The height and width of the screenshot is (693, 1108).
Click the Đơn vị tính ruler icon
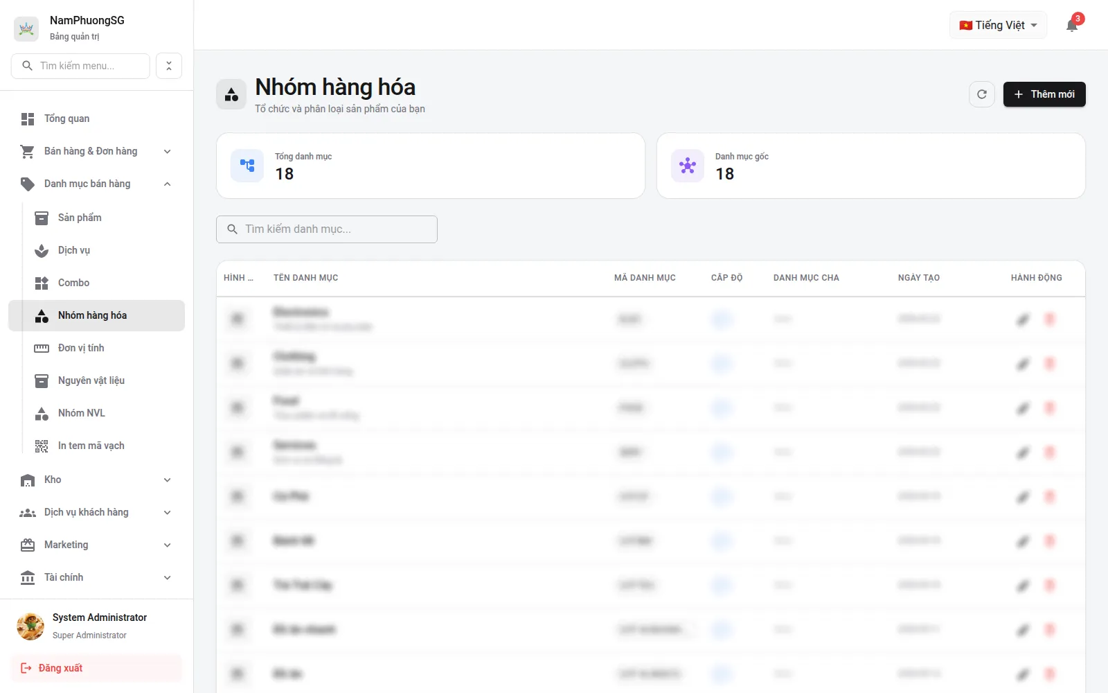(42, 349)
